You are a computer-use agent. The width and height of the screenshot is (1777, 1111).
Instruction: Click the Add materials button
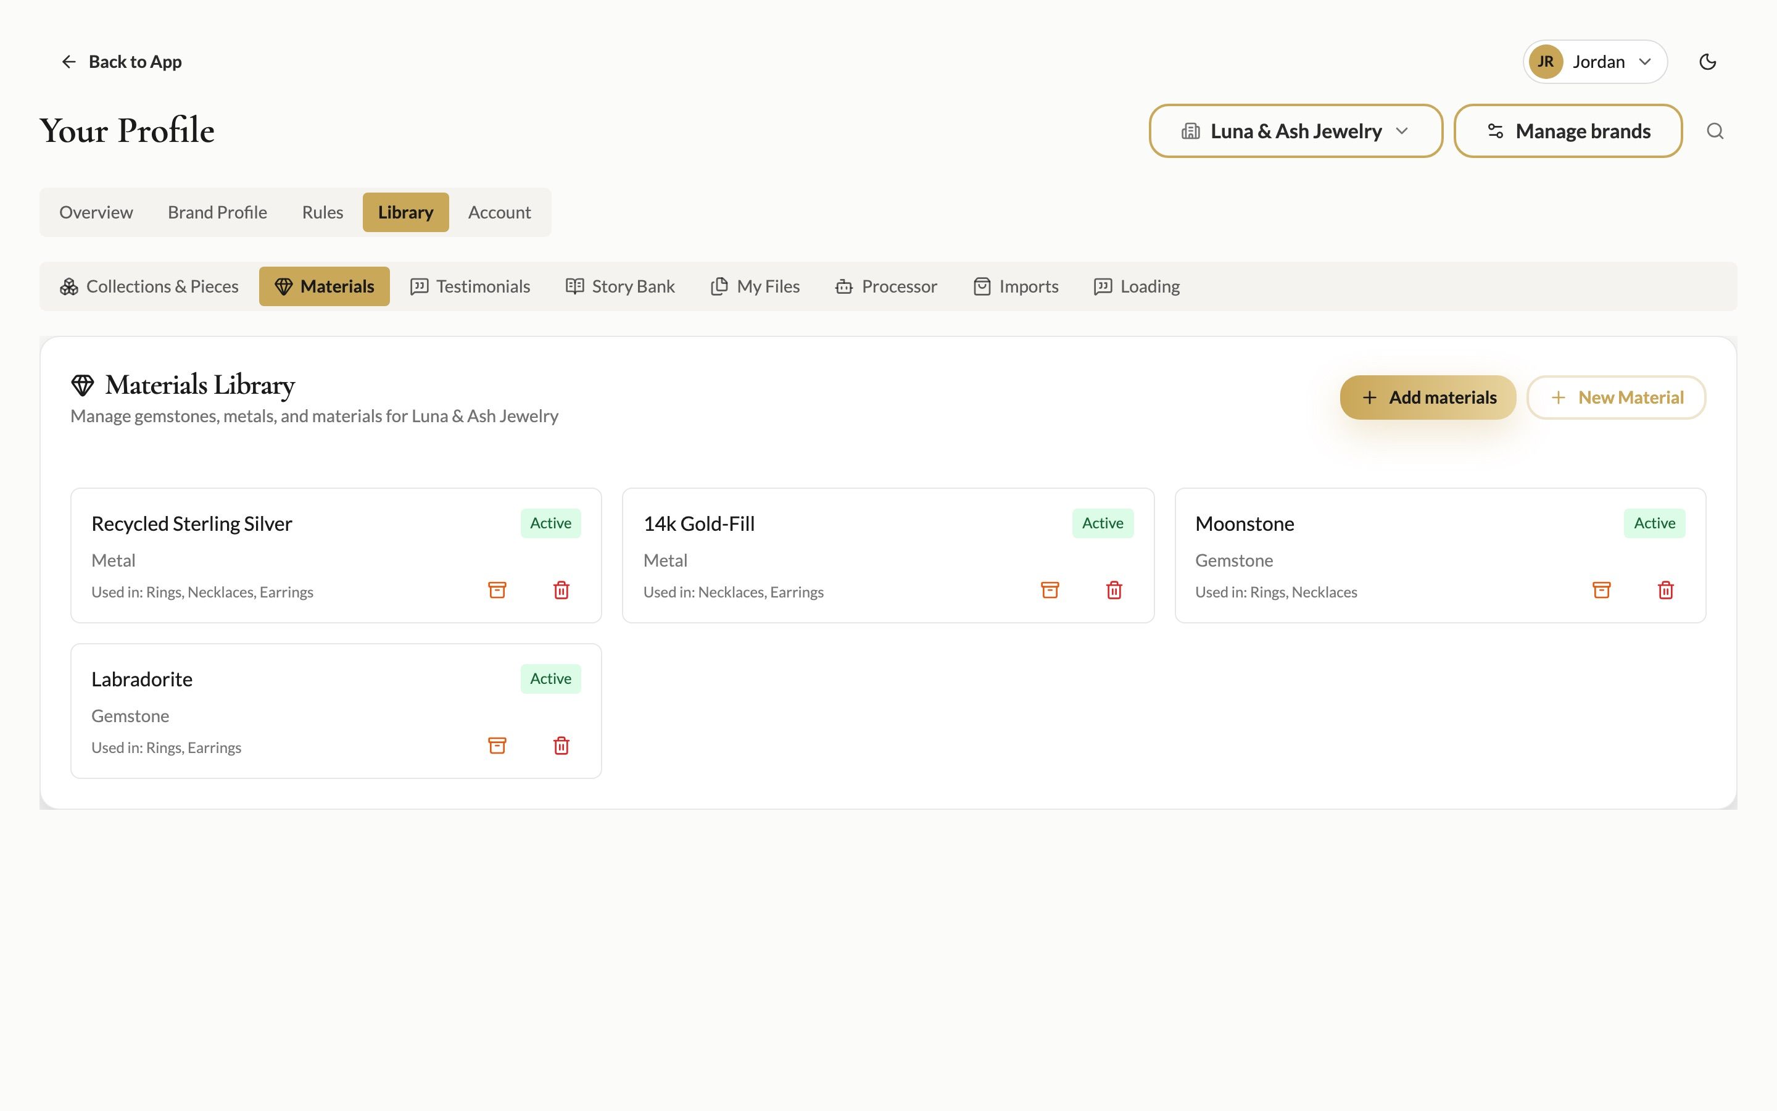coord(1428,397)
